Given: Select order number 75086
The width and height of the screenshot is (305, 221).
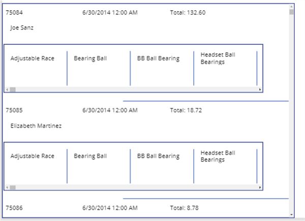Looking at the screenshot, I should click(x=14, y=208).
